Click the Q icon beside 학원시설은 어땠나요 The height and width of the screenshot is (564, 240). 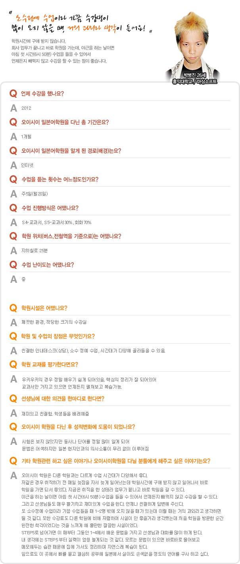(x=13, y=308)
